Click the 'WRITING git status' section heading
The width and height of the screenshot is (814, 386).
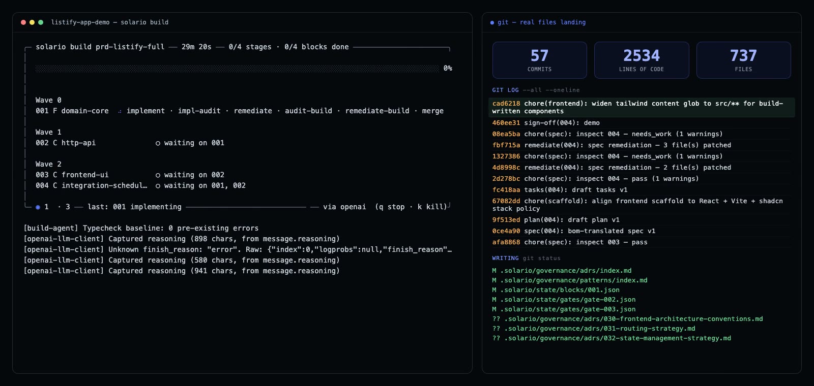coord(526,258)
